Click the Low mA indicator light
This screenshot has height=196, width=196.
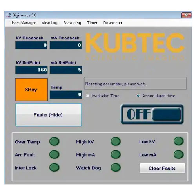[x=179, y=154]
